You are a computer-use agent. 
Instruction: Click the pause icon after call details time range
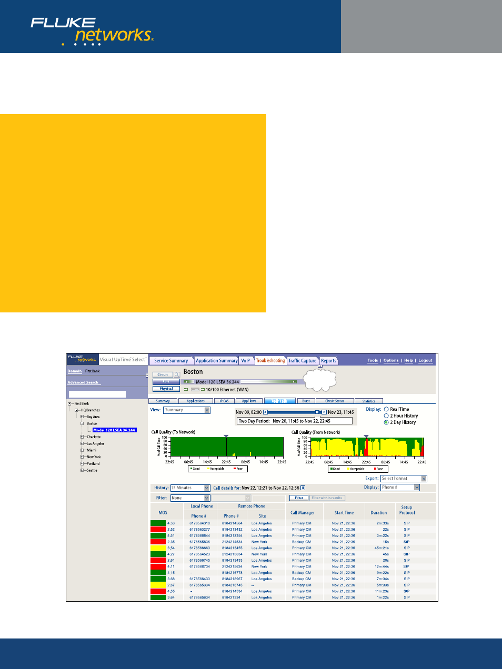click(x=303, y=488)
